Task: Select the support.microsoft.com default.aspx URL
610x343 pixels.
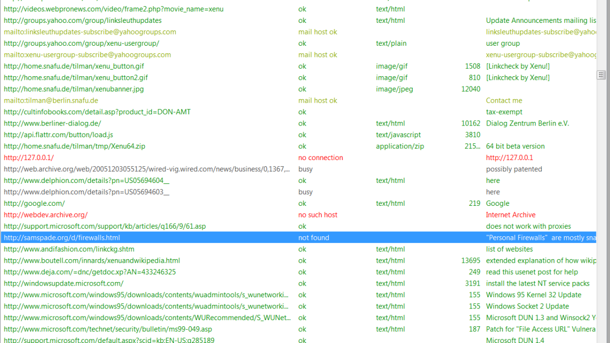Action: click(109, 340)
